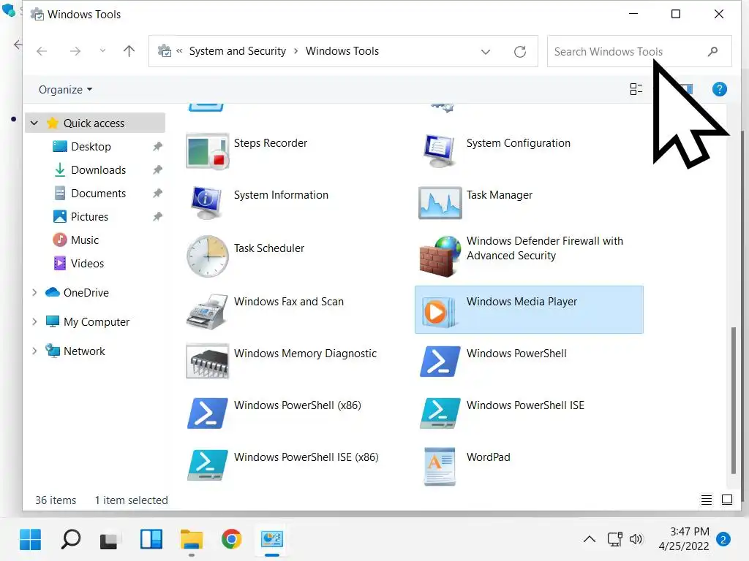Open the address bar history dropdown
Image resolution: width=749 pixels, height=561 pixels.
[x=486, y=52]
